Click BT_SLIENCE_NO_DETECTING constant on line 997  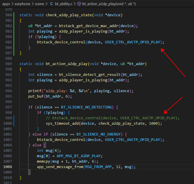pos(86,107)
